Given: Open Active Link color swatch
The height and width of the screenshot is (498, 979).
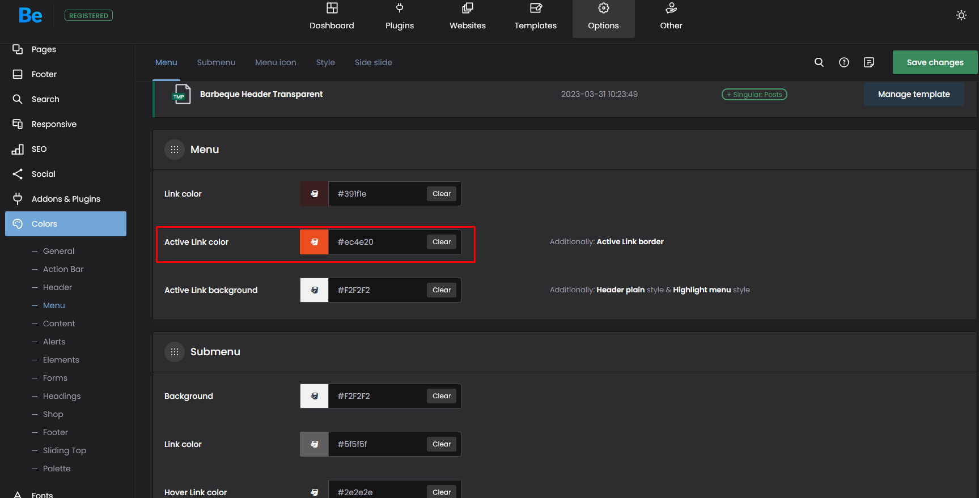Looking at the screenshot, I should coord(314,242).
